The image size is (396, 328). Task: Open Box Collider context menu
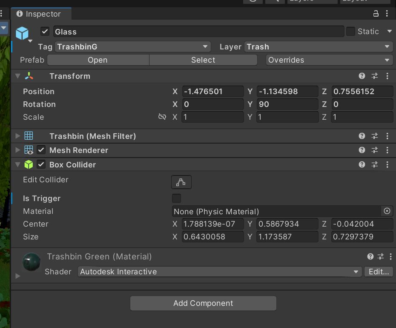pyautogui.click(x=387, y=165)
